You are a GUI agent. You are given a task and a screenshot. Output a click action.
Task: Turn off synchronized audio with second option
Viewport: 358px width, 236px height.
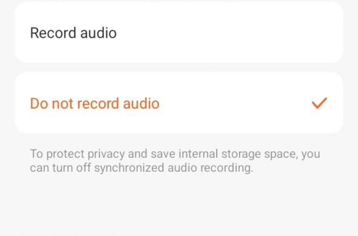click(179, 103)
